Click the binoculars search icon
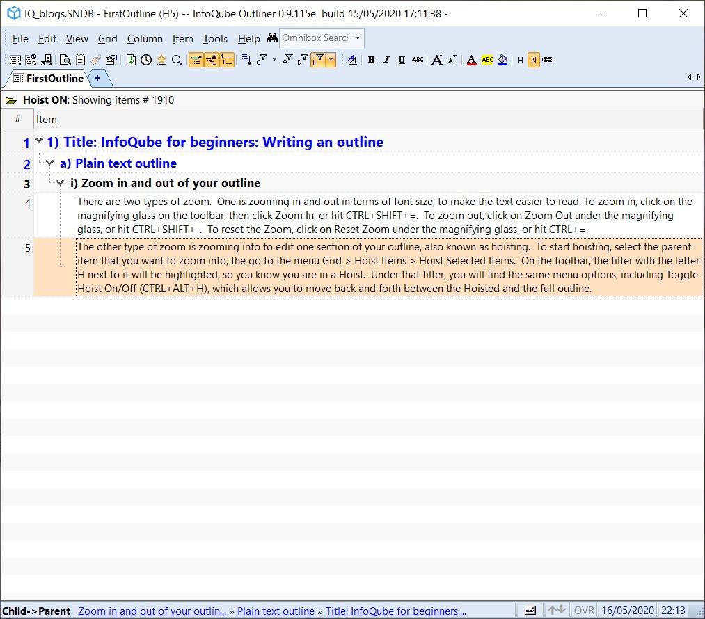Viewport: 705px width, 619px height. point(272,38)
